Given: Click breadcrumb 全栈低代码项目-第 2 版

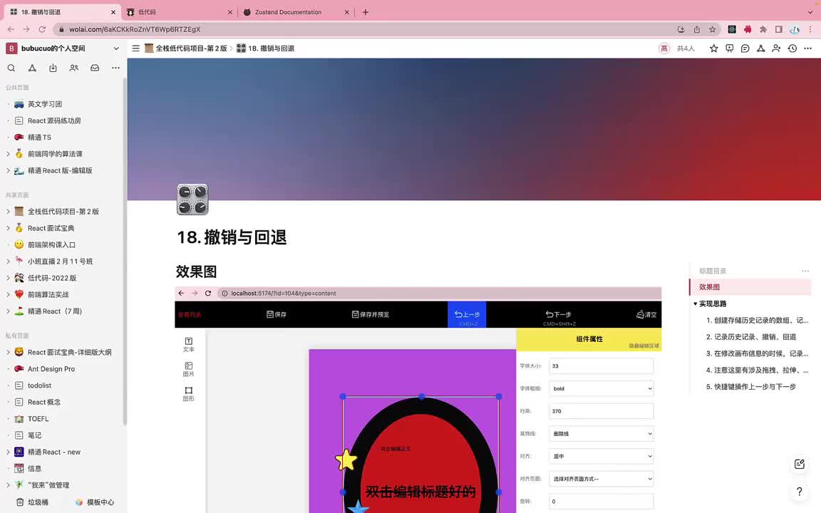Looking at the screenshot, I should [x=186, y=48].
